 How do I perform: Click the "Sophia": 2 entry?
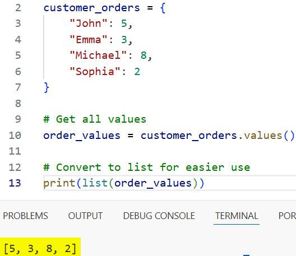105,72
